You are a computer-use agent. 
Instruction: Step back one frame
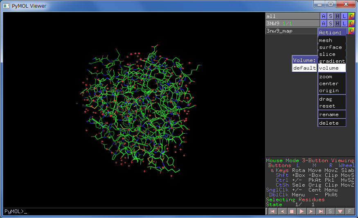tap(282, 211)
